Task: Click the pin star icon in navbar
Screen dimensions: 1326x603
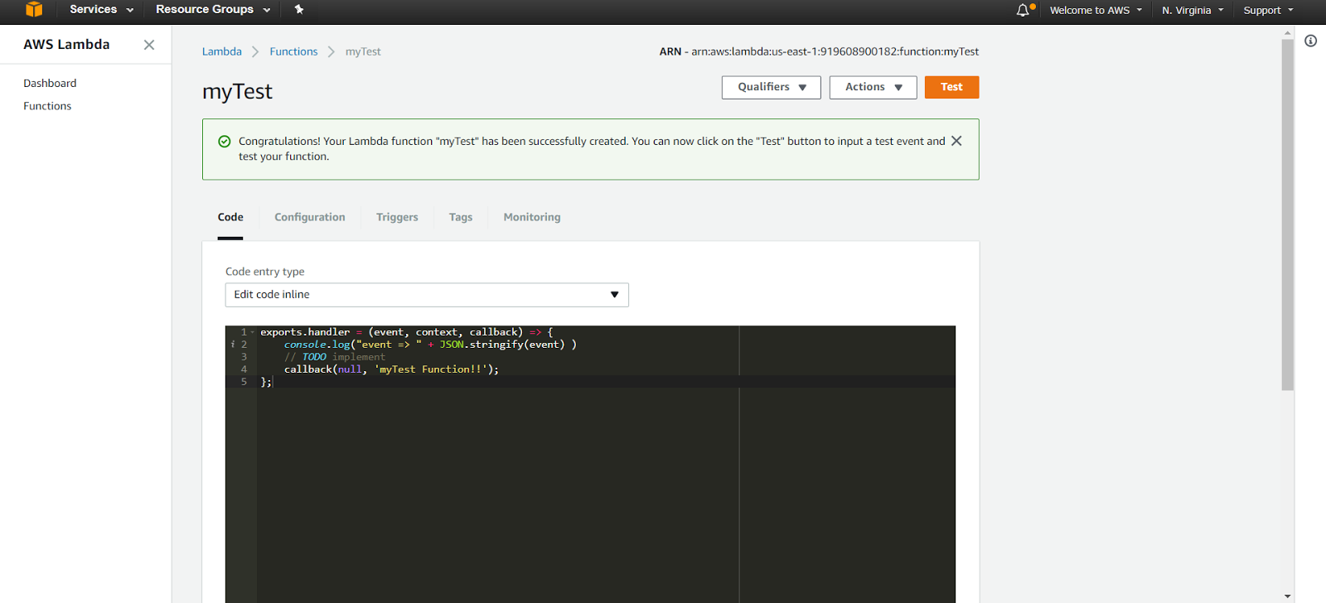Action: click(299, 10)
